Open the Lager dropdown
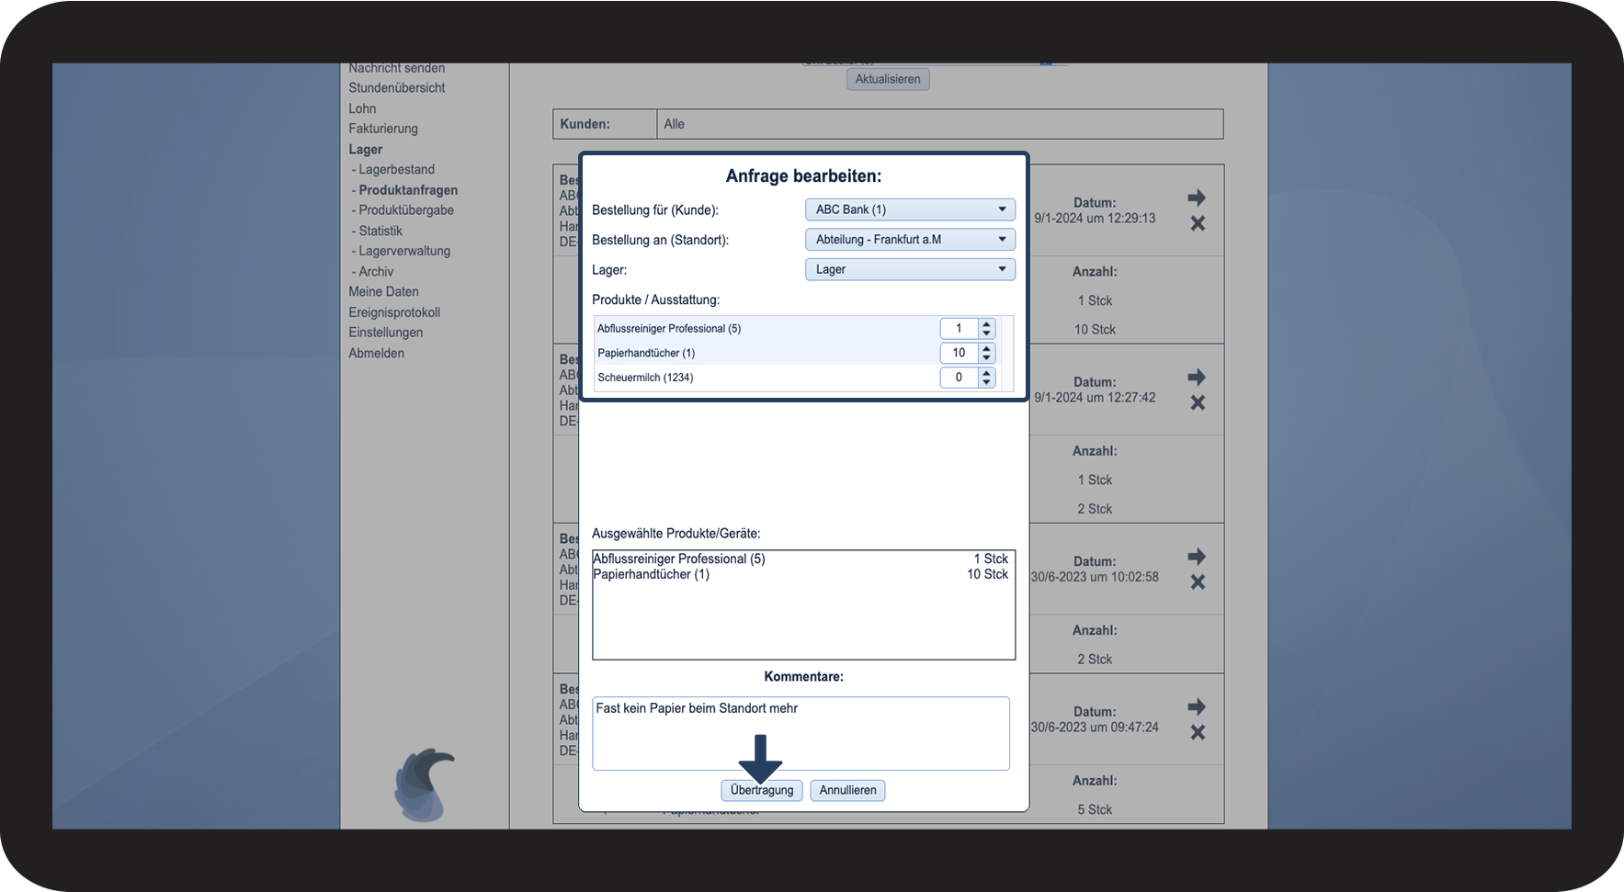The image size is (1624, 892). pos(910,269)
